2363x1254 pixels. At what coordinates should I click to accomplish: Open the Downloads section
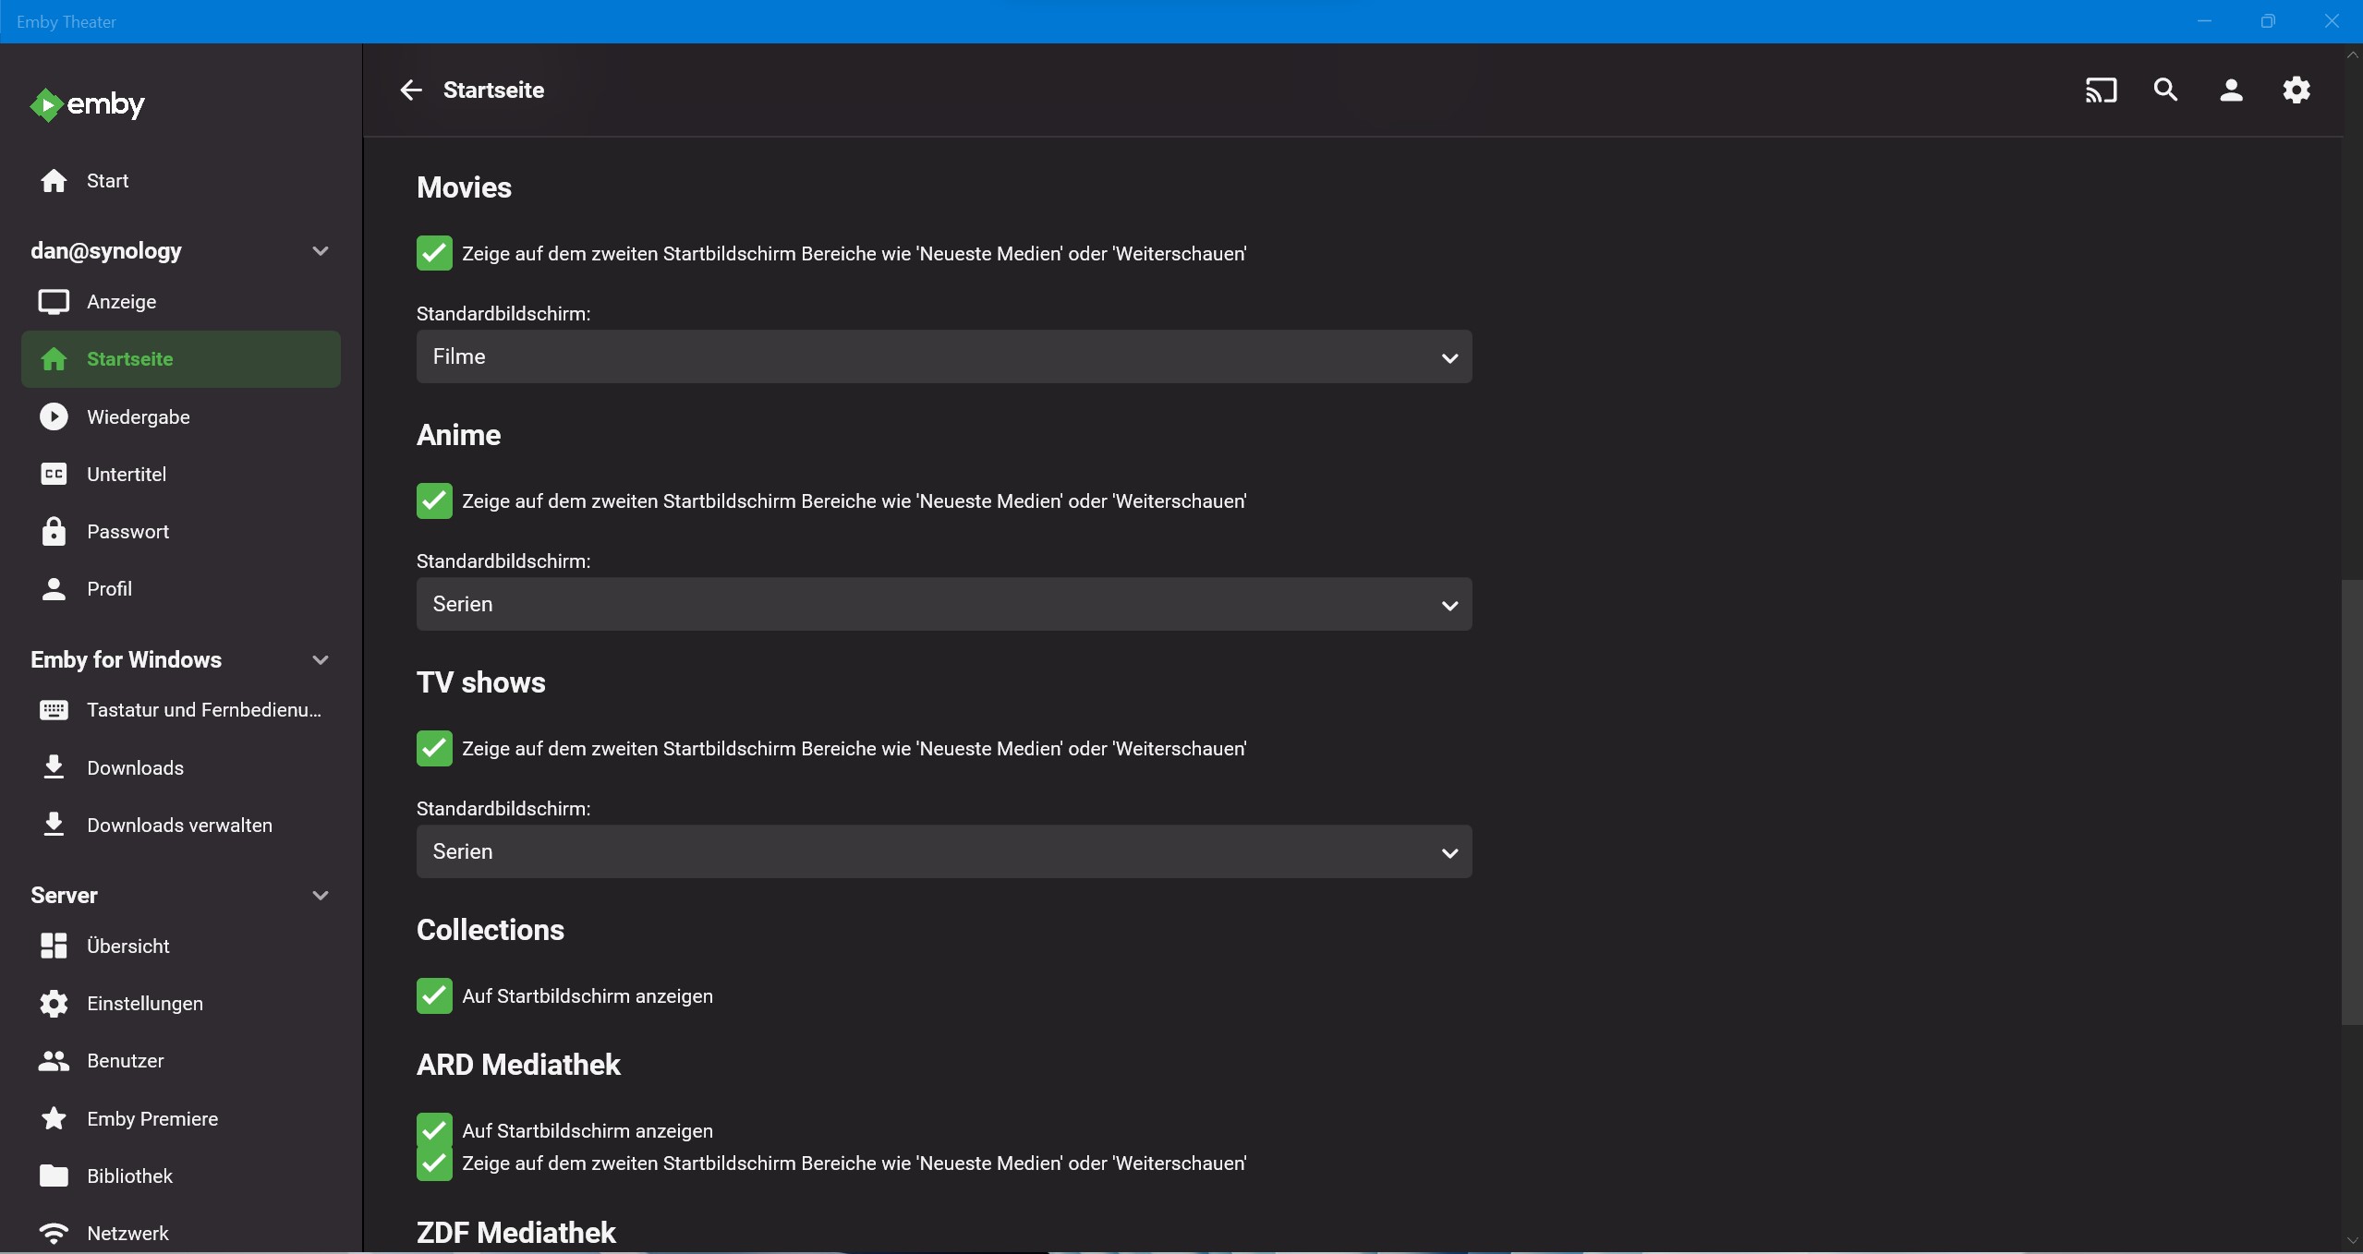tap(135, 767)
